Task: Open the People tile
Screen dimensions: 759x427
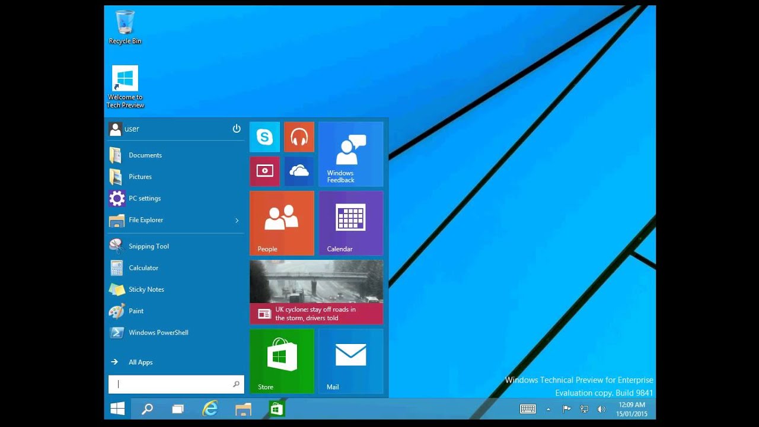Action: point(282,223)
